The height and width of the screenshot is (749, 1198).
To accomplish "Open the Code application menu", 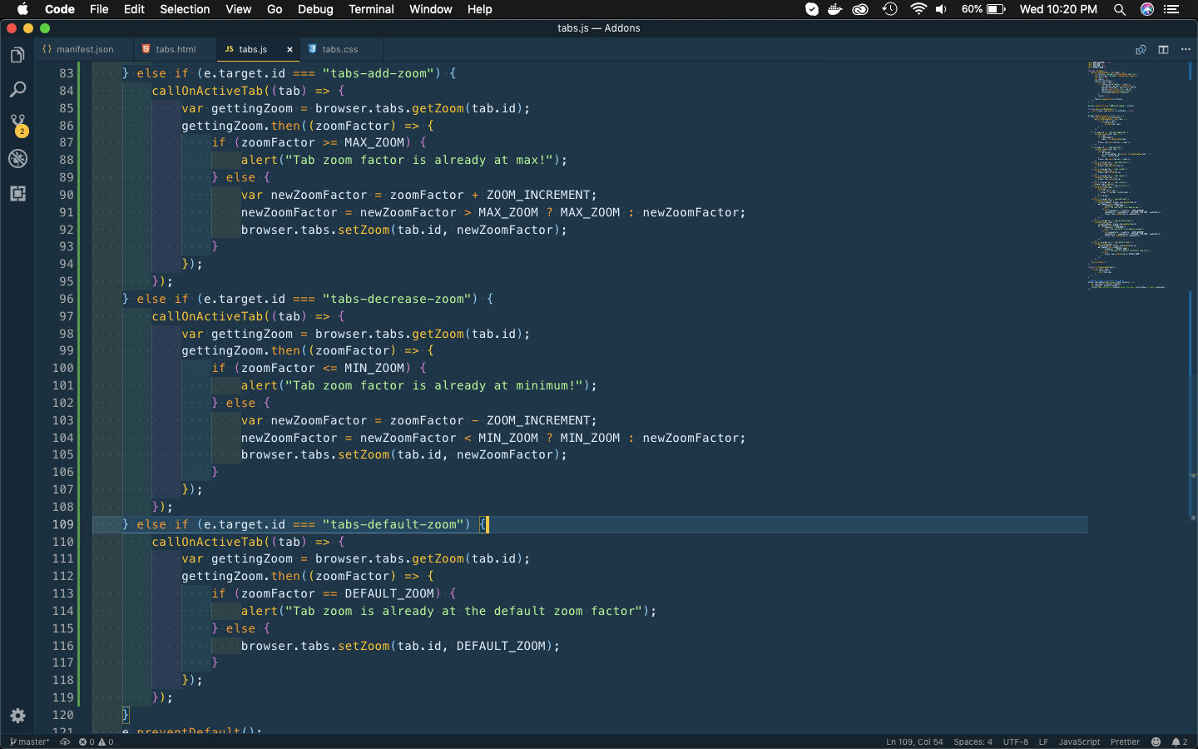I will [60, 9].
